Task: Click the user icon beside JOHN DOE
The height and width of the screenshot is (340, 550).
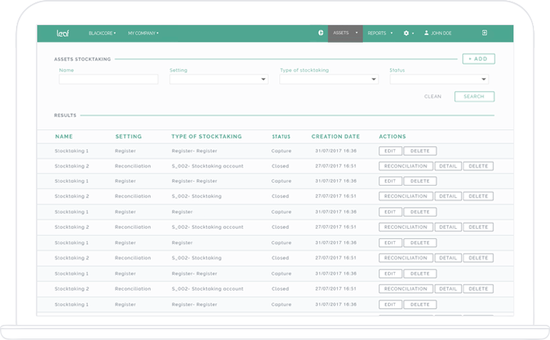Action: pos(426,33)
